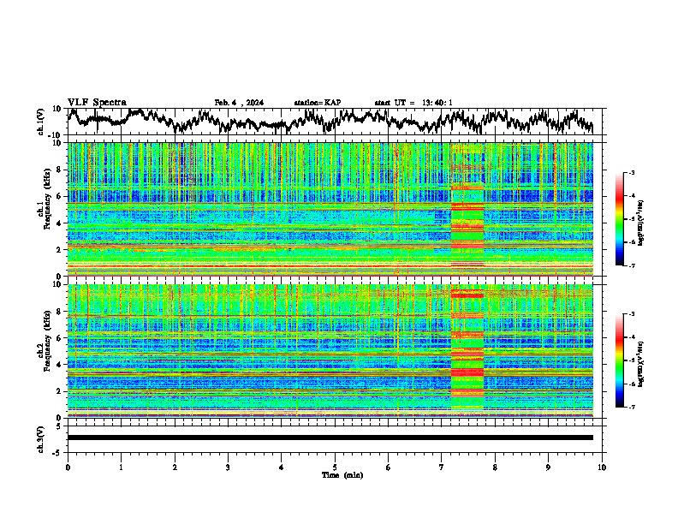Click the "start UT = 13:40:1" header text
This screenshot has width=678, height=524.
[413, 103]
